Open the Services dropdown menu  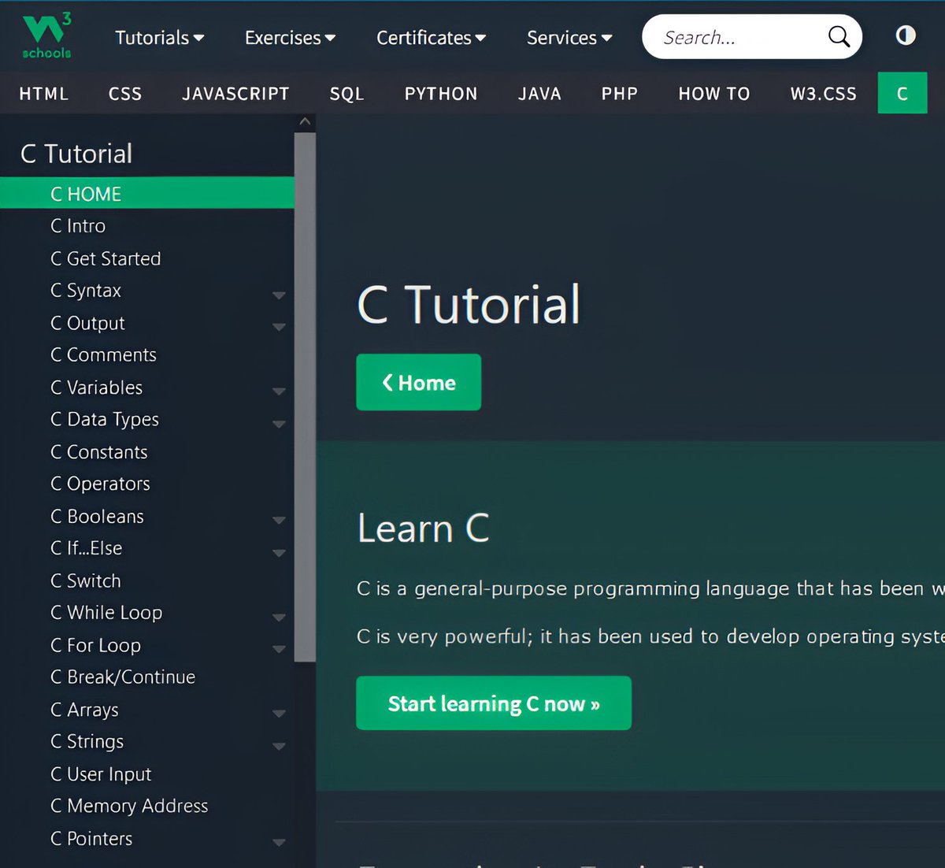(569, 37)
